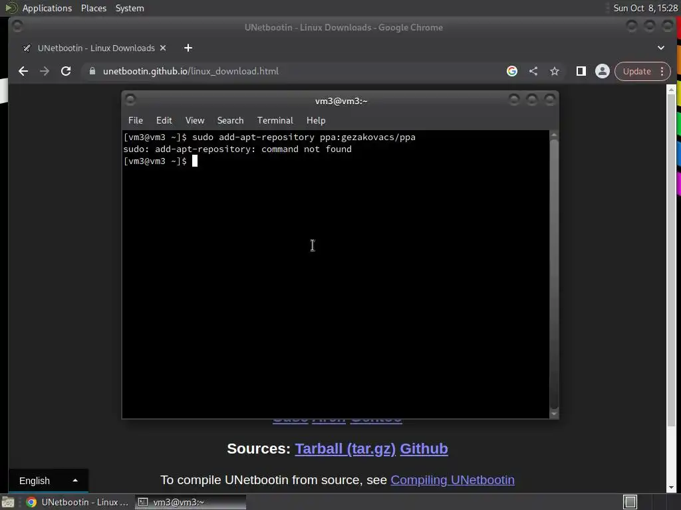
Task: Open terminal Terminal menu
Action: tap(275, 121)
